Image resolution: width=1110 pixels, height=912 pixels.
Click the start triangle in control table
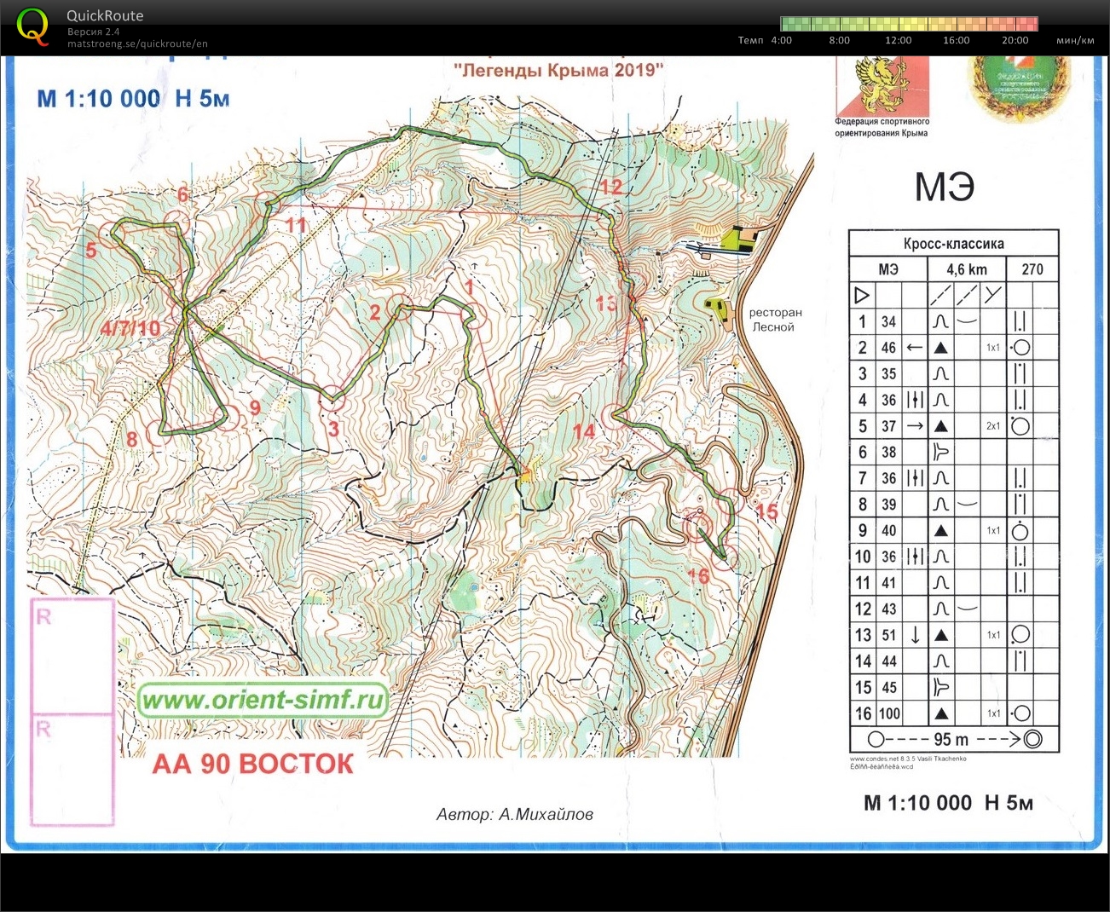pos(861,296)
